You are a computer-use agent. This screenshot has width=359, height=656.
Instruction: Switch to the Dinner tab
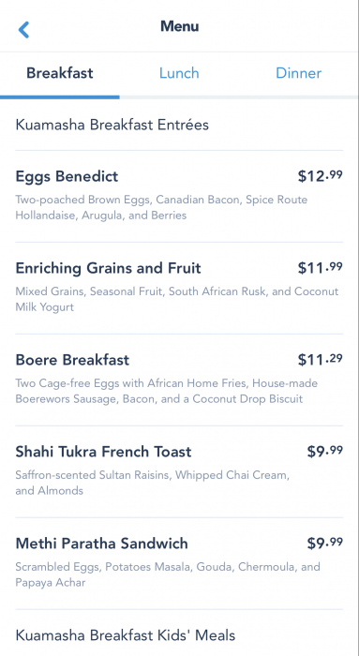click(298, 73)
